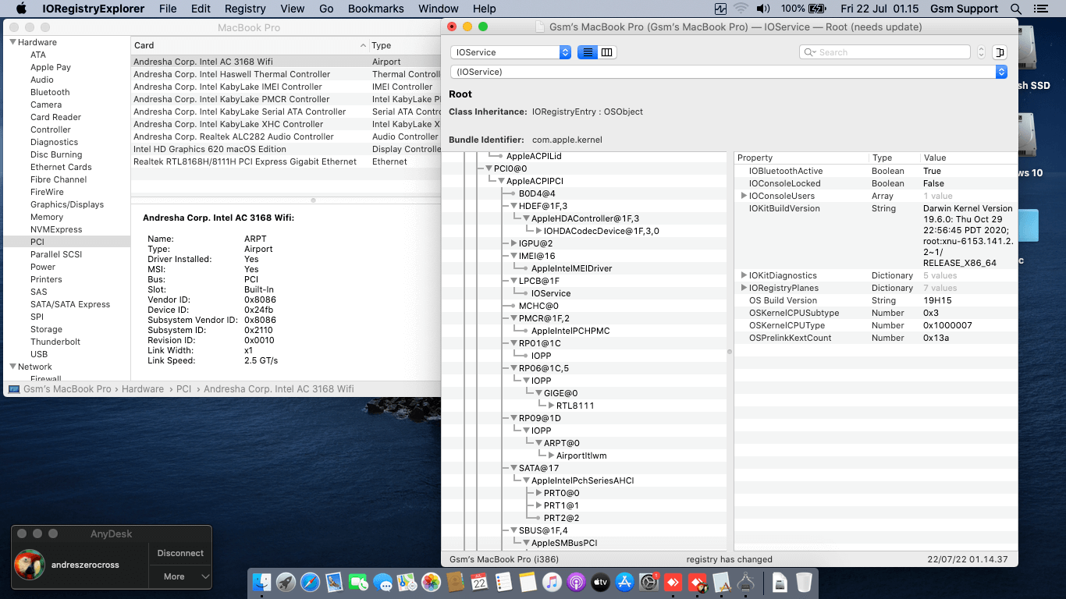Viewport: 1066px width, 599px height.
Task: Open Safari in the Dock
Action: coord(311,582)
